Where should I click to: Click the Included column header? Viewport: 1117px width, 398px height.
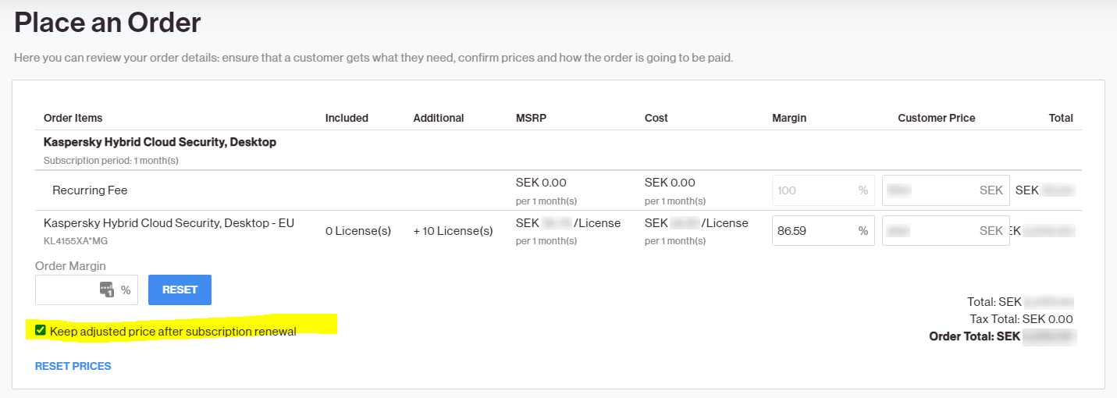(347, 118)
